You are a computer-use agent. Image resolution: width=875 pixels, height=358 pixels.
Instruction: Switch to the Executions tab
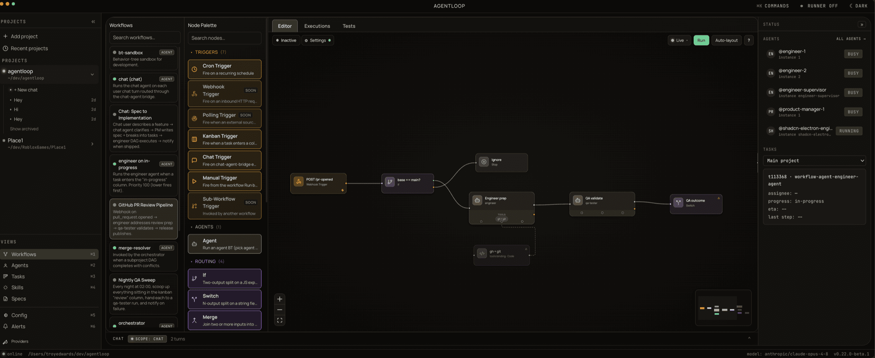[317, 26]
